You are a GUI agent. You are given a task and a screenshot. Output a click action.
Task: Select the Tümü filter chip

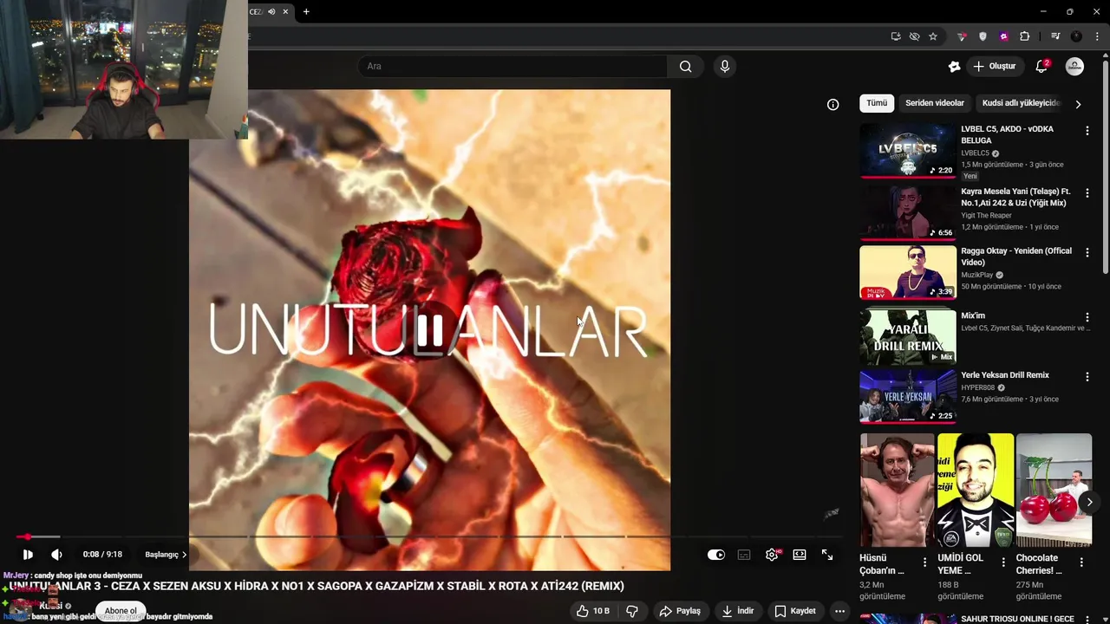coord(877,103)
